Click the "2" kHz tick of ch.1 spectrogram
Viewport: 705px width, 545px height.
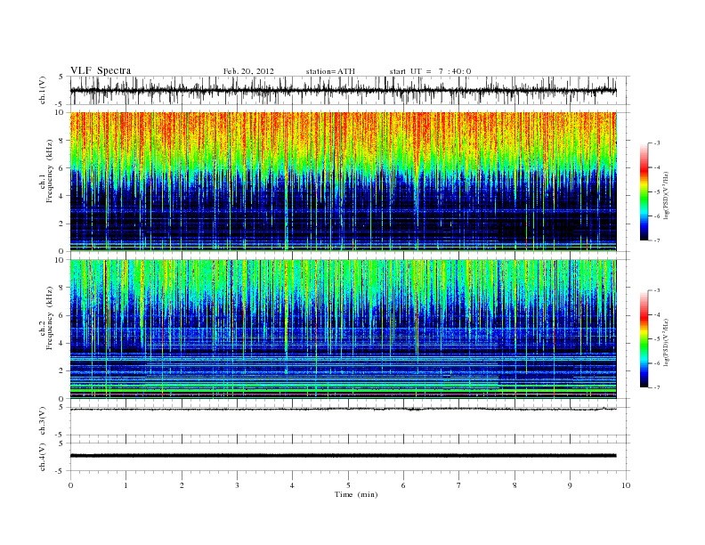tap(62, 224)
